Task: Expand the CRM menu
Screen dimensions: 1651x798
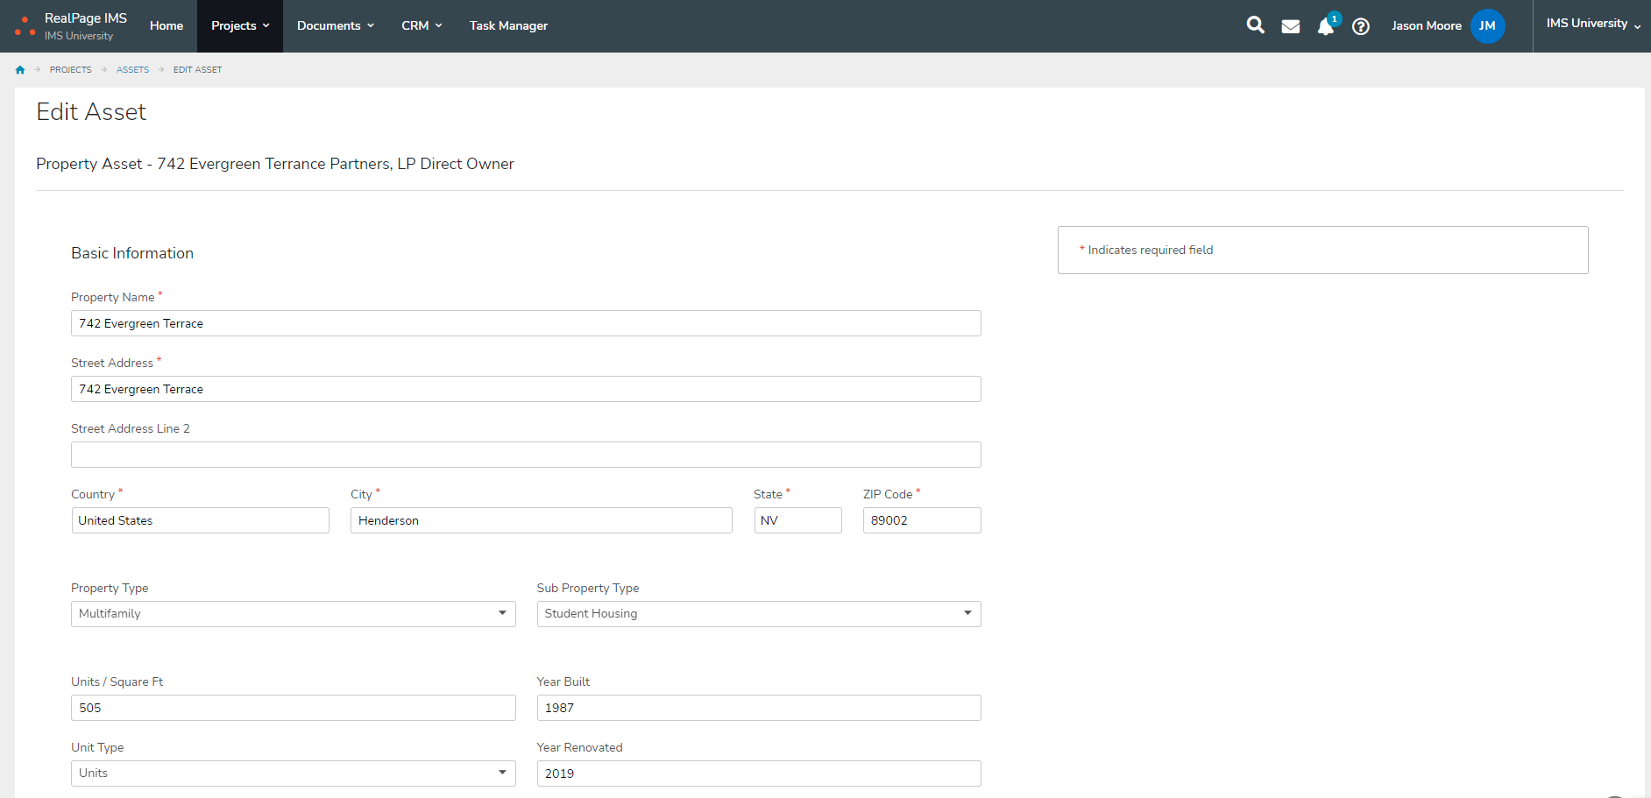Action: [x=422, y=25]
